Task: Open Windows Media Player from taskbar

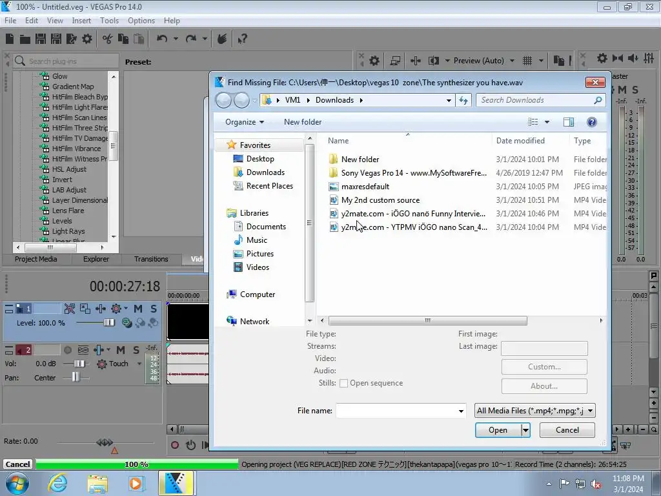Action: (x=136, y=483)
